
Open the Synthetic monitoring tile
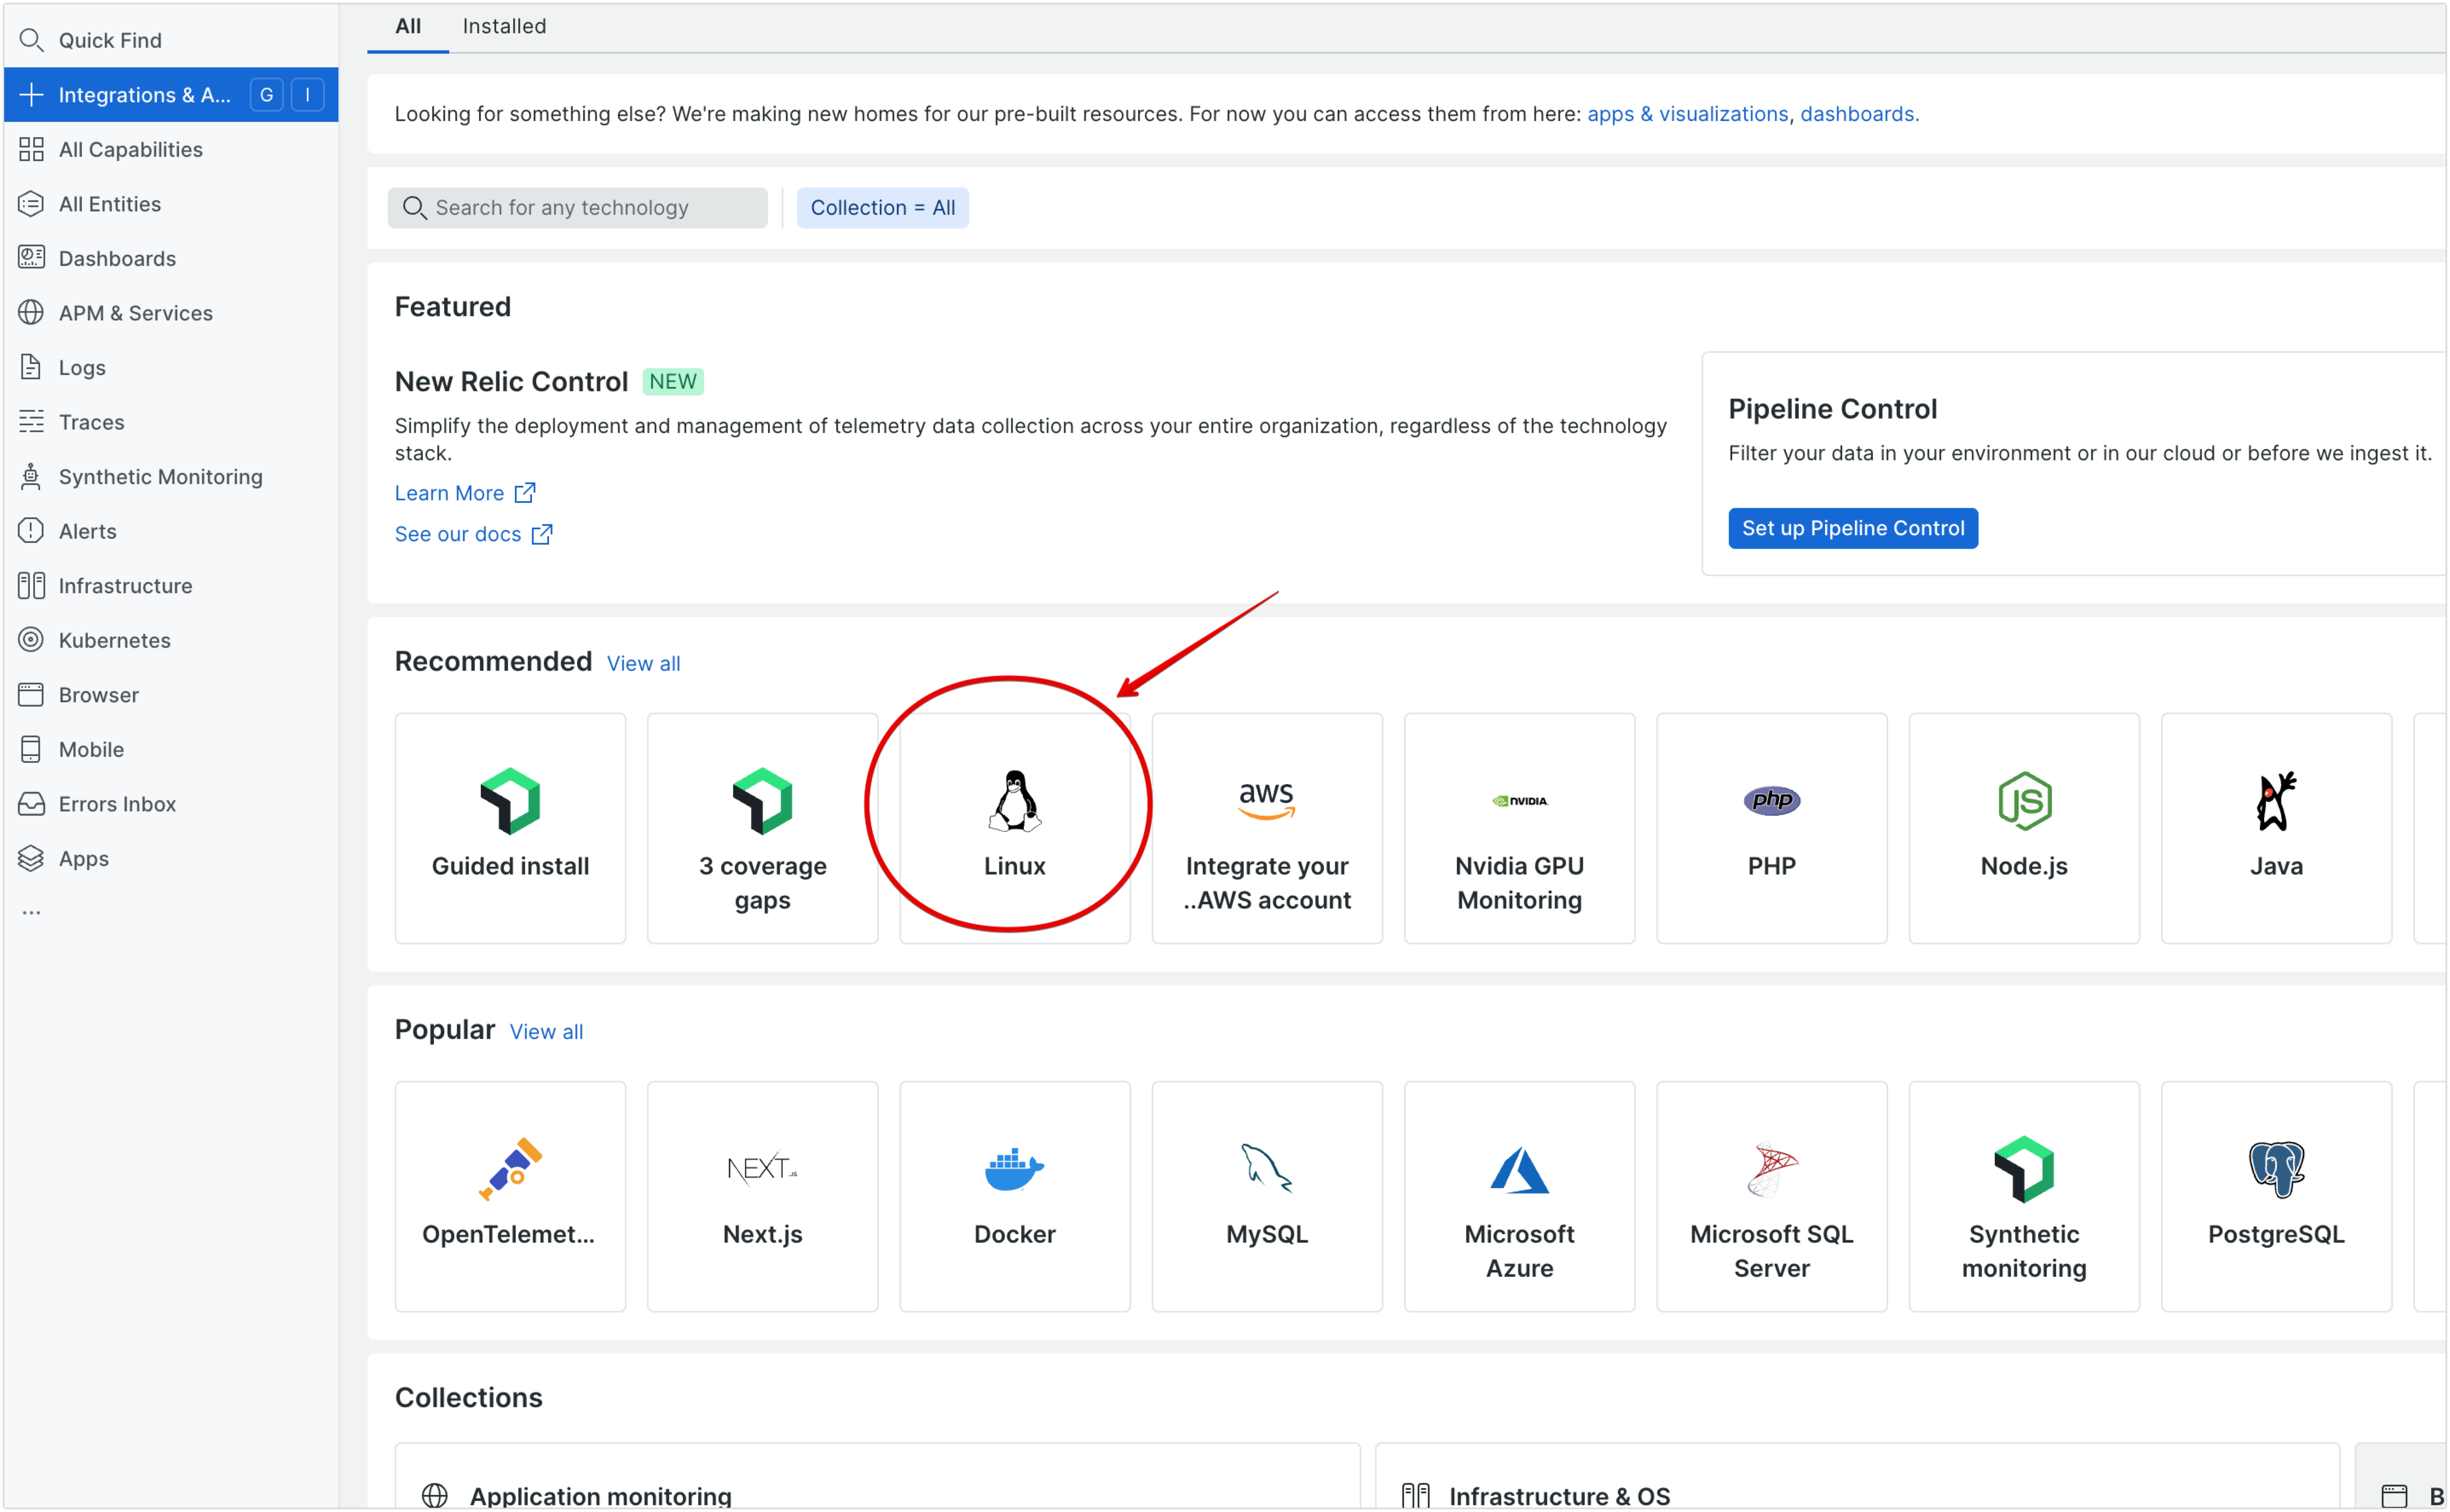(x=2024, y=1196)
